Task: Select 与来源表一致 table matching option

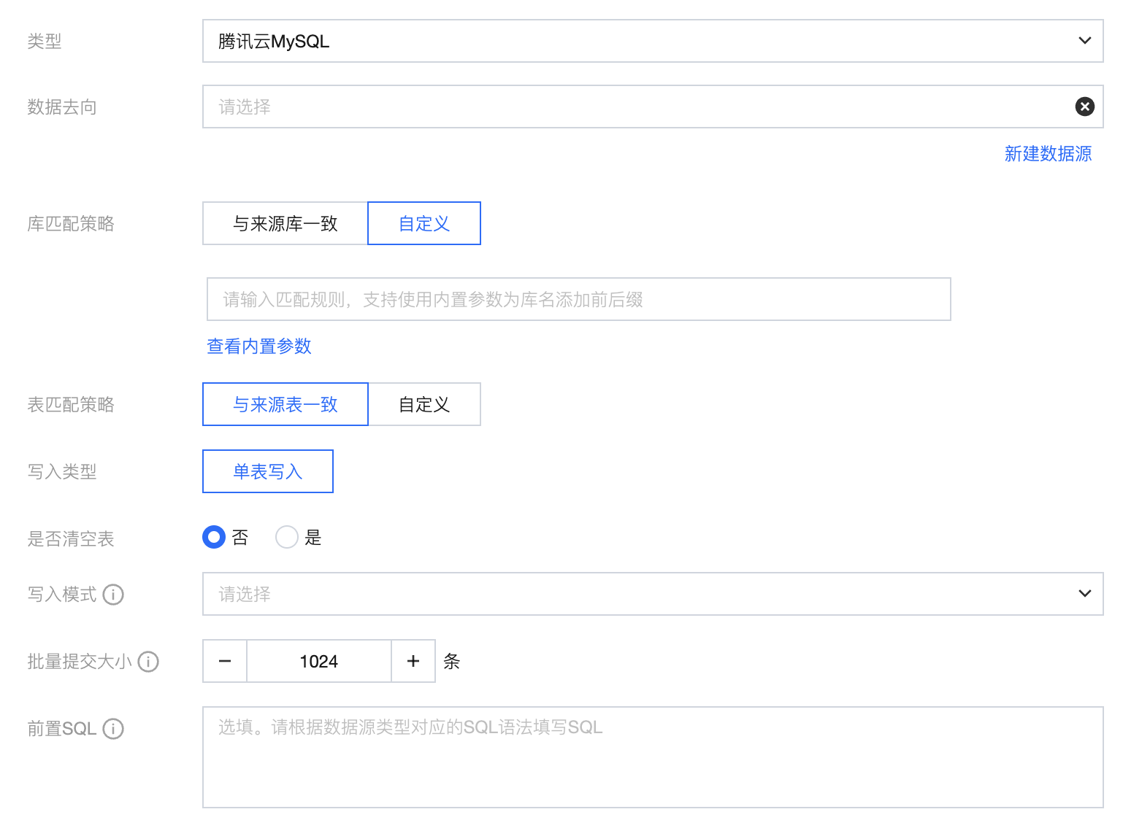Action: 285,404
